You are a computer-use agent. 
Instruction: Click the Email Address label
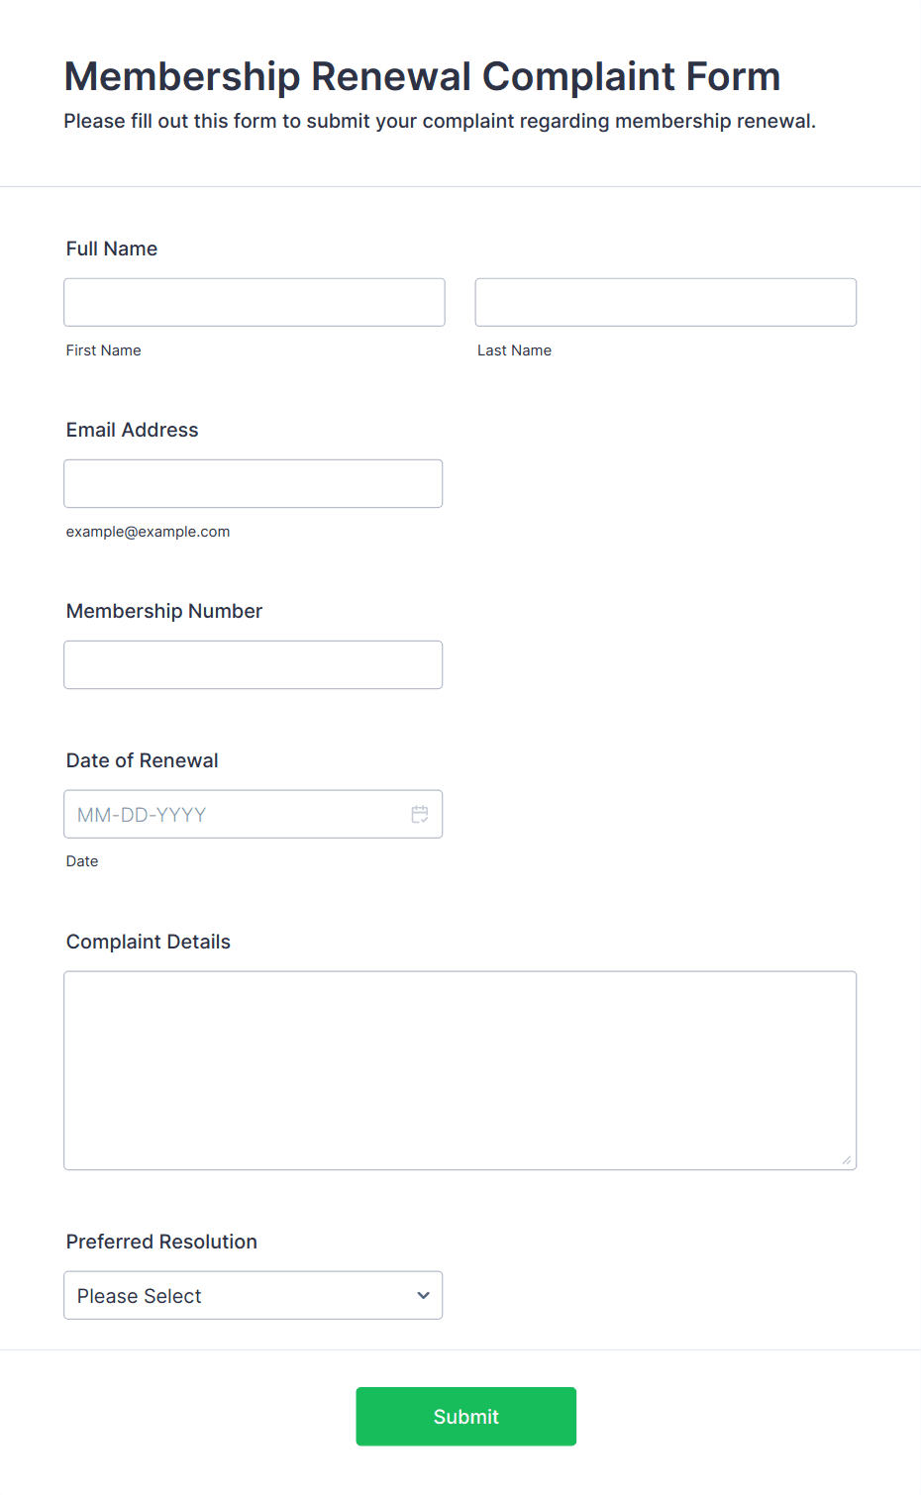point(133,430)
